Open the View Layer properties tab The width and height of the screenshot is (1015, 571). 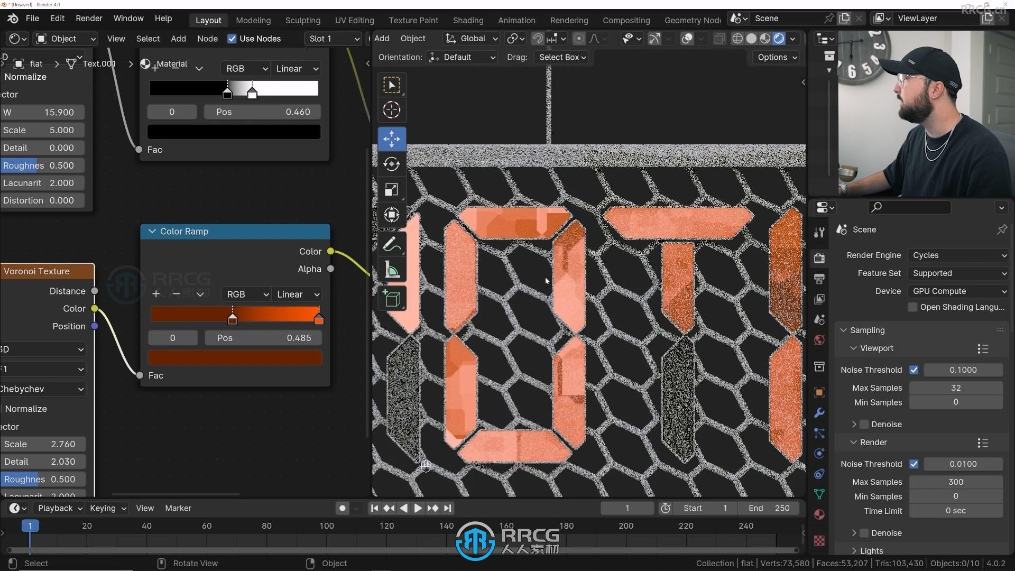819,299
